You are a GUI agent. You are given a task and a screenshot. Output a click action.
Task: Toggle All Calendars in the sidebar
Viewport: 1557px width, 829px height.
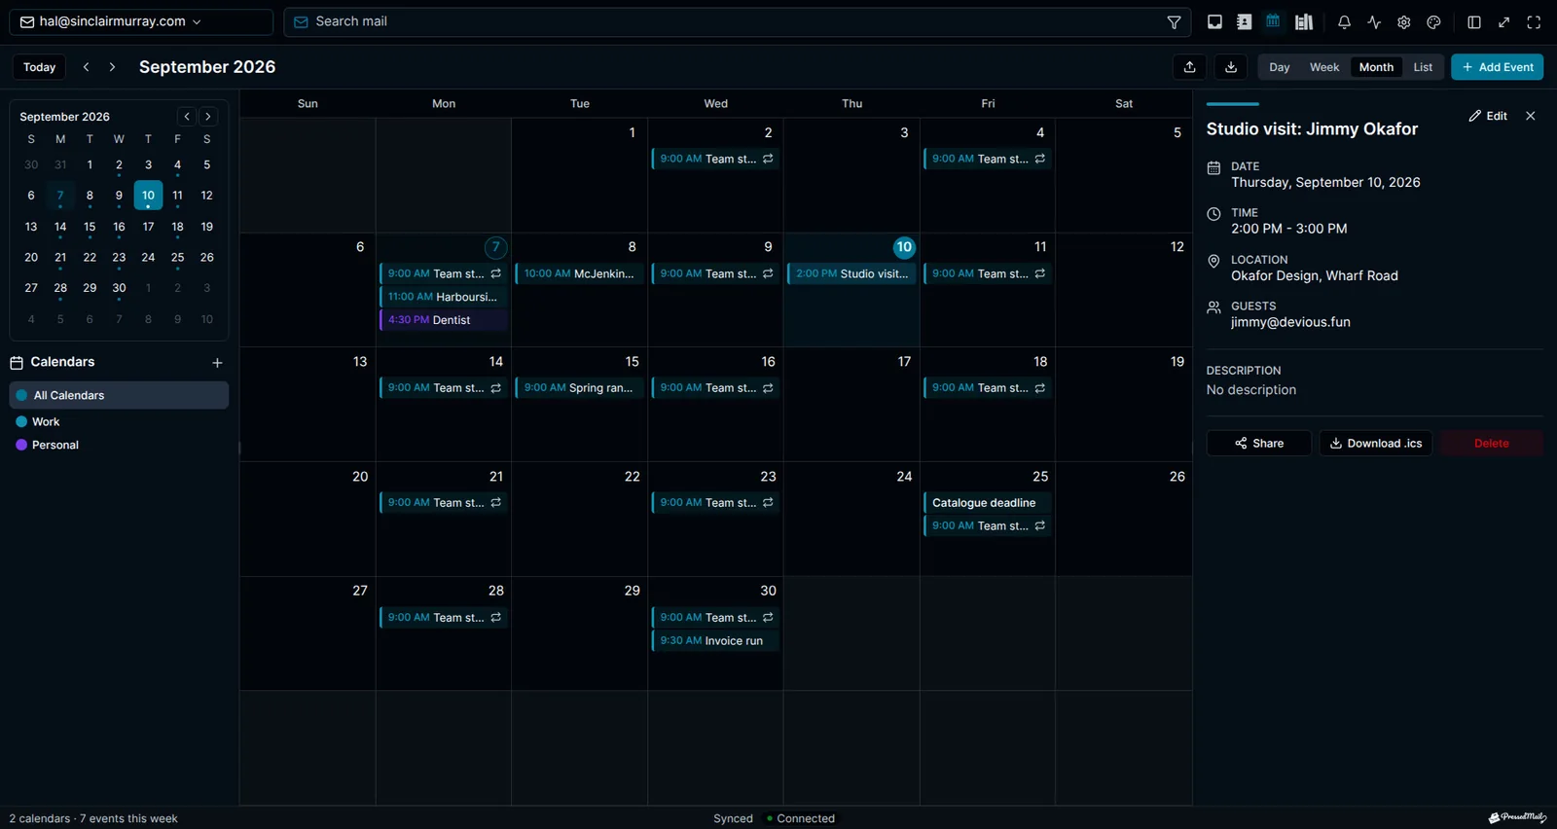119,395
